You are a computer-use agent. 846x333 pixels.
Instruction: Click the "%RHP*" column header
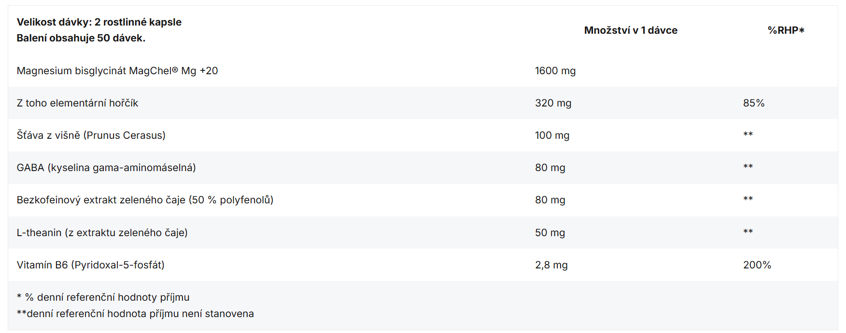tap(786, 30)
